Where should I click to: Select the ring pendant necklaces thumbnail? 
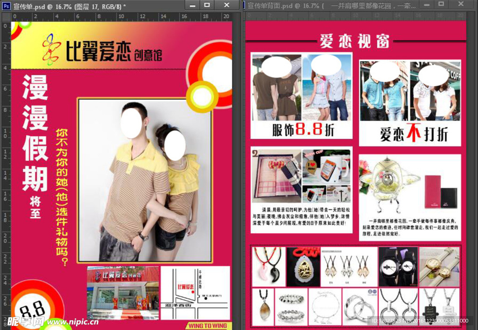(x=398, y=307)
